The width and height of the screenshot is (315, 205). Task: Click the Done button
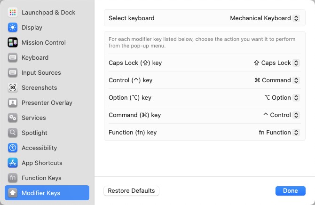point(290,191)
